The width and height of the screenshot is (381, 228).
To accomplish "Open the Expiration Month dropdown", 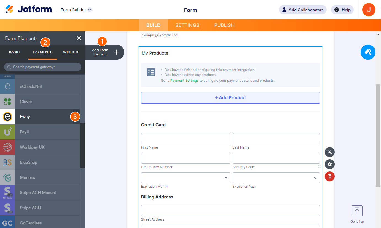I will (186, 178).
